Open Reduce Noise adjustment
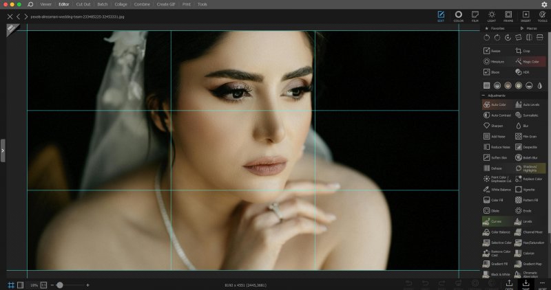 (497, 147)
